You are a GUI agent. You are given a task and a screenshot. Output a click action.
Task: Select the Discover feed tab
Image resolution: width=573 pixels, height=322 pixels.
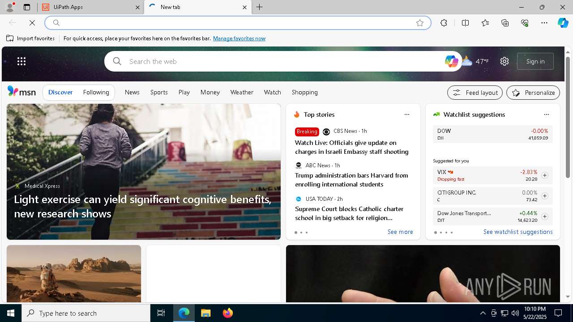click(x=60, y=92)
